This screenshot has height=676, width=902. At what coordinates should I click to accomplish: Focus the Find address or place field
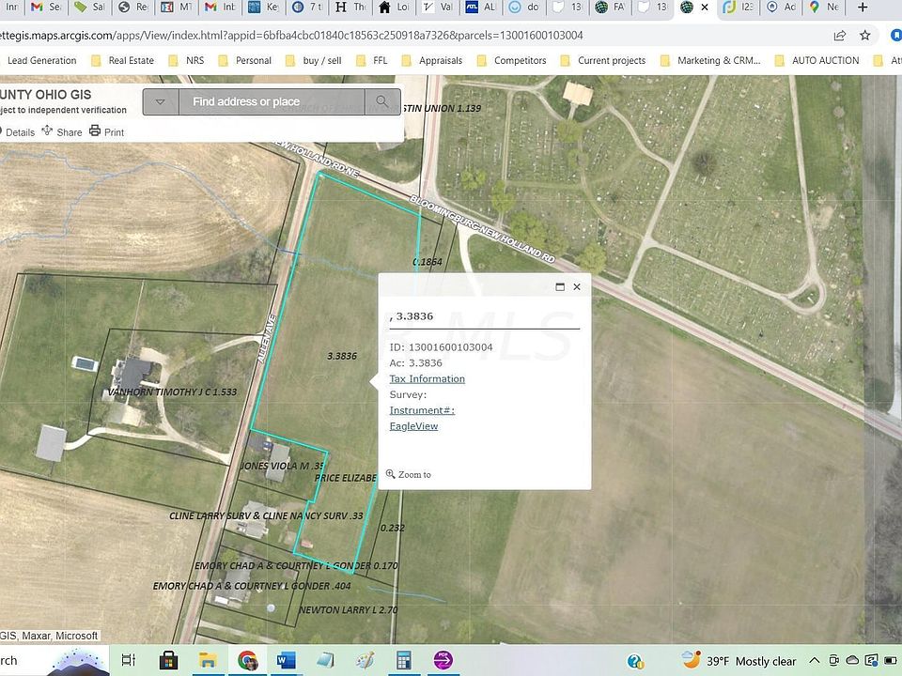272,101
